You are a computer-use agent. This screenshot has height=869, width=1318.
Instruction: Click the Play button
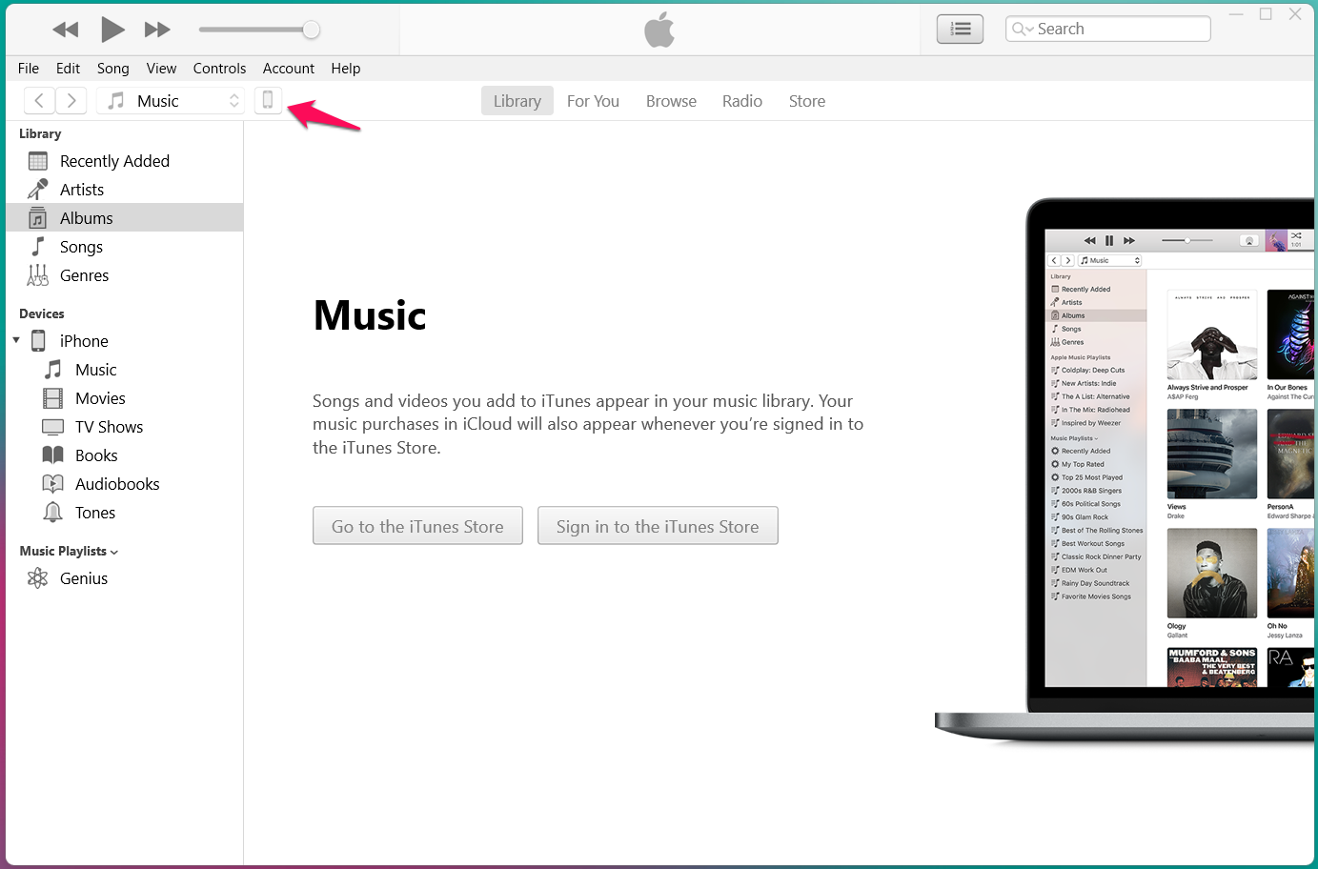[x=112, y=30]
